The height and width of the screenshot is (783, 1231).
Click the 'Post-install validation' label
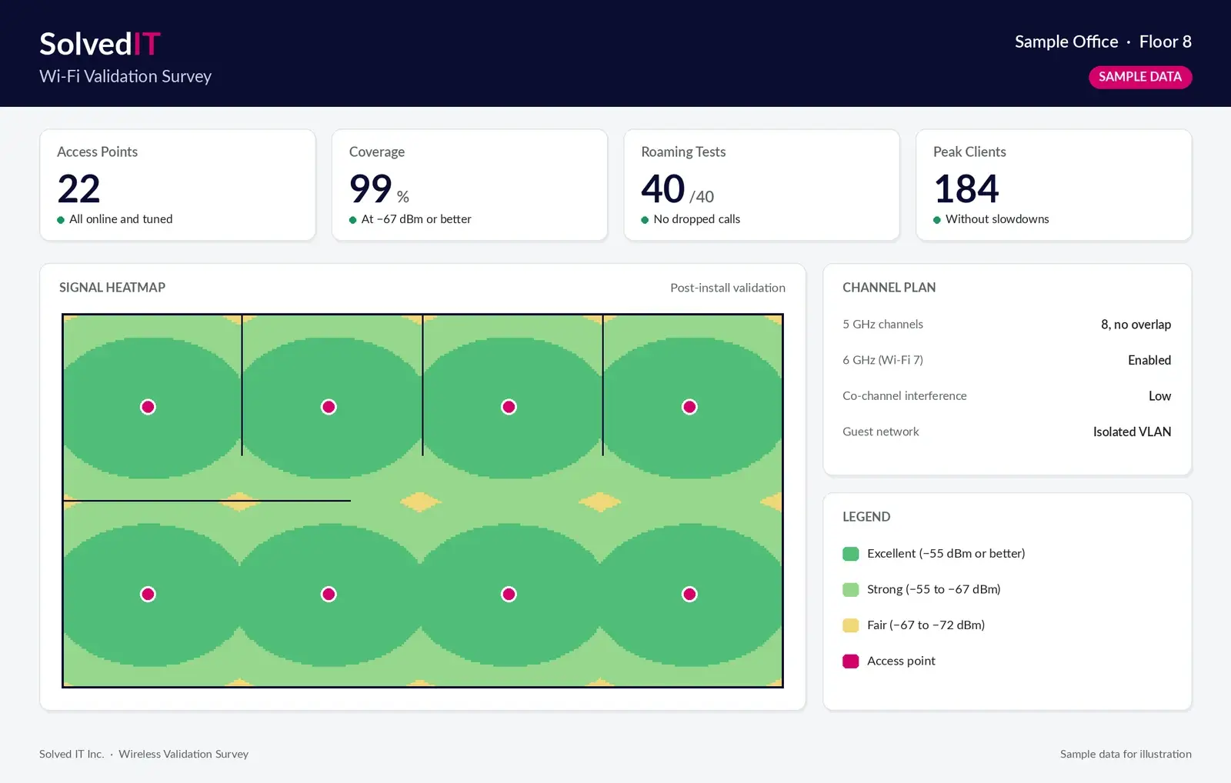728,288
